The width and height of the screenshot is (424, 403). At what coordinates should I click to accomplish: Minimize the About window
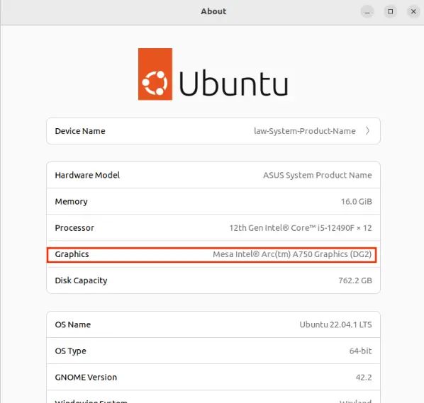[x=367, y=11]
